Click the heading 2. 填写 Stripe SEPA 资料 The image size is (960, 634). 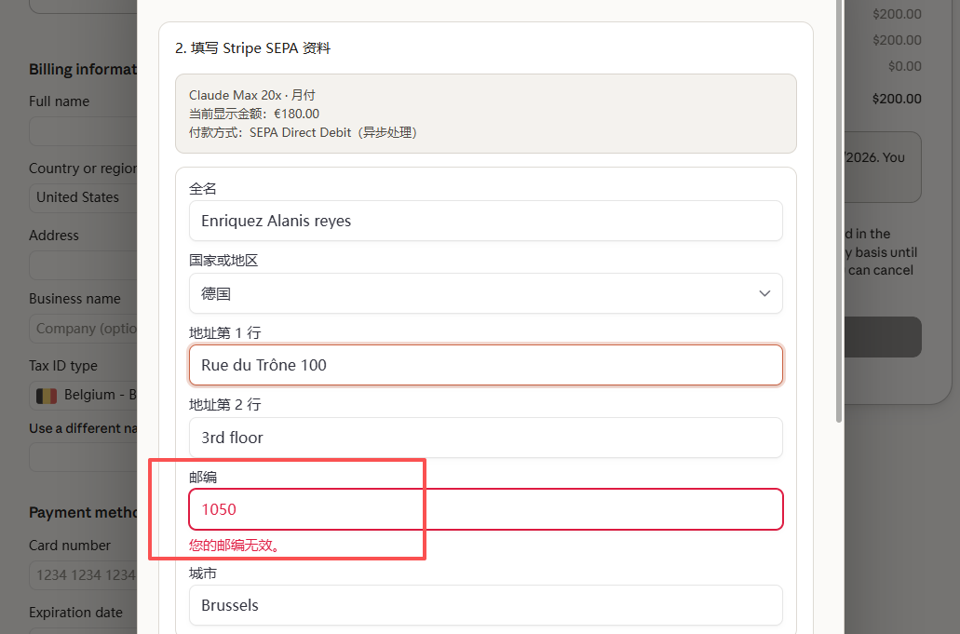coord(253,48)
